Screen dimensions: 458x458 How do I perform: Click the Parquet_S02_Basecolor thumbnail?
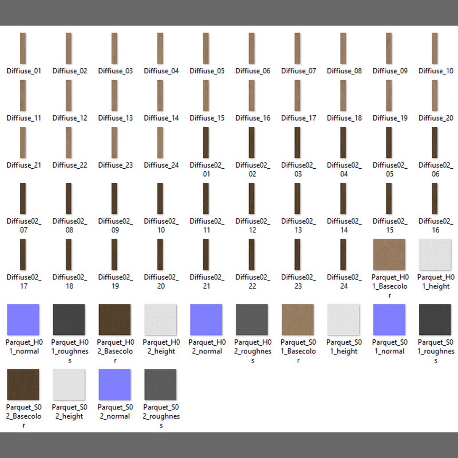(x=23, y=385)
